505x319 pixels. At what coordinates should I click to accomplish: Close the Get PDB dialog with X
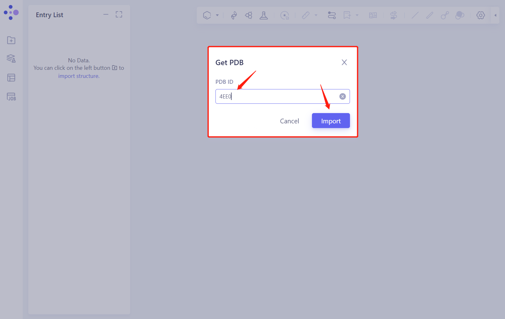click(344, 62)
